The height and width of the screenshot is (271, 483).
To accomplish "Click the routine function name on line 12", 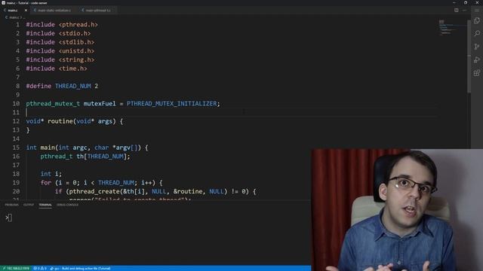I will pyautogui.click(x=60, y=121).
